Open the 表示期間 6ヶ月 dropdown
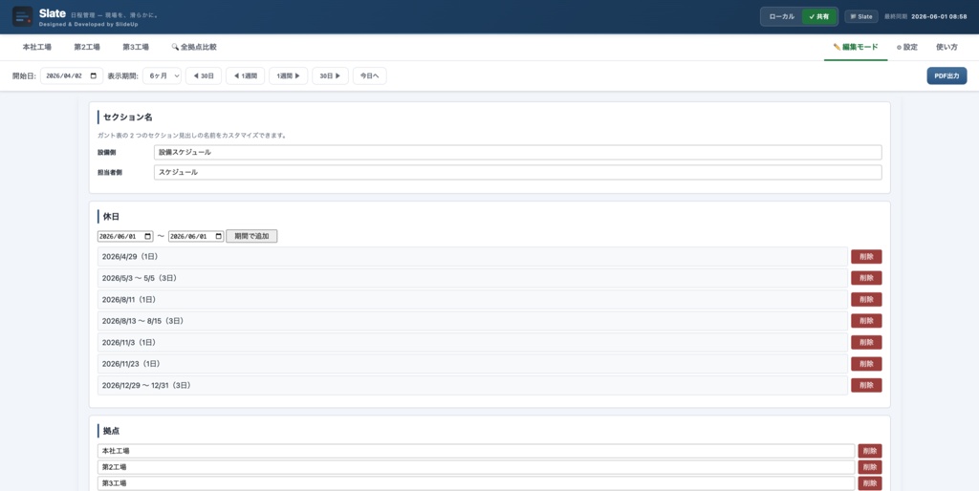Screen dimensions: 979x491 (x=162, y=76)
